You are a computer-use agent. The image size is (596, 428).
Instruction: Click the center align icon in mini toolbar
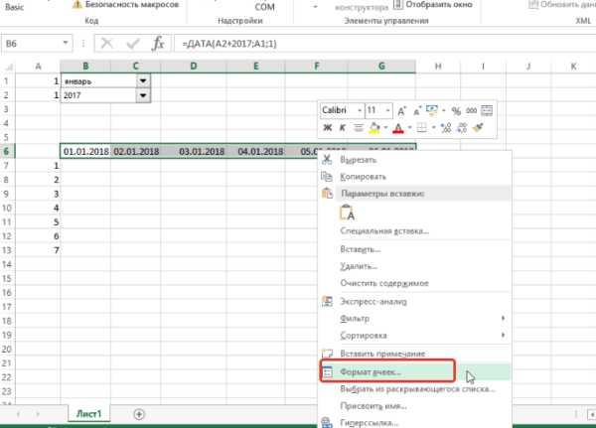(x=358, y=127)
